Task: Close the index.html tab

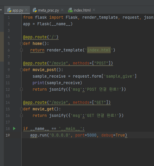Action: coord(94,10)
